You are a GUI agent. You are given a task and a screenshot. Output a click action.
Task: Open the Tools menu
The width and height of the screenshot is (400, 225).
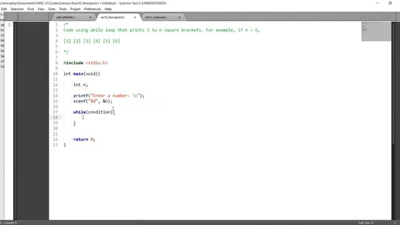coord(62,9)
